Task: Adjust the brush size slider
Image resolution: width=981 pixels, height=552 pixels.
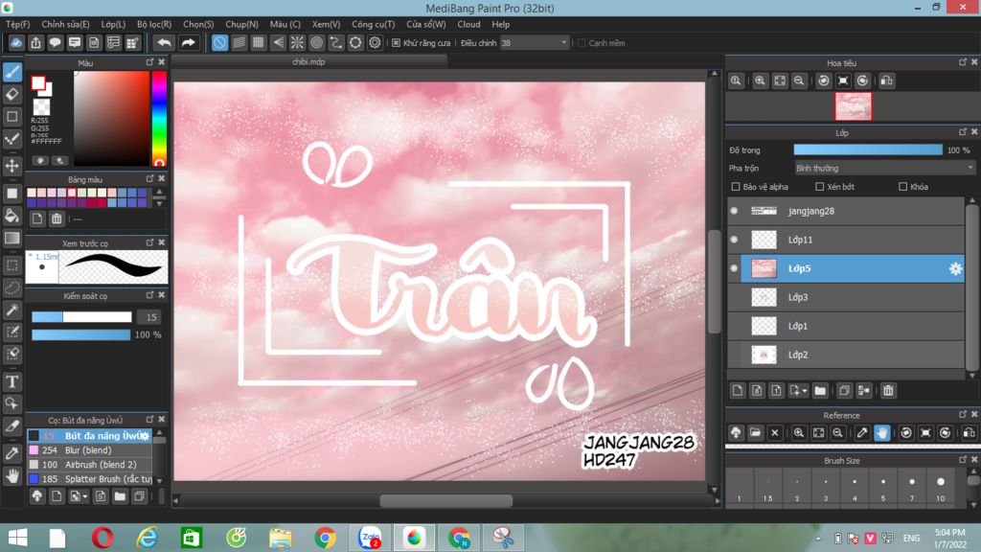Action: tap(81, 317)
